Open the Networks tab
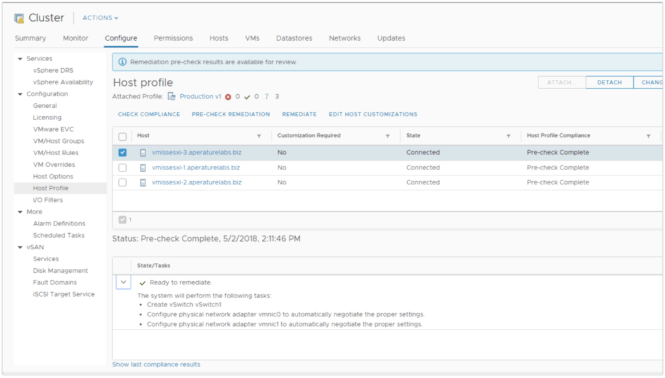 pos(345,38)
